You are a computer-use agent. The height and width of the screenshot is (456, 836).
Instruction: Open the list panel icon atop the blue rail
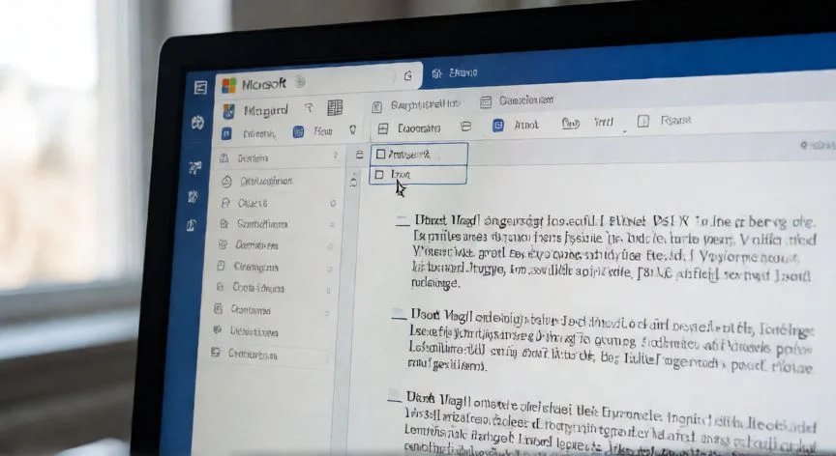[200, 87]
